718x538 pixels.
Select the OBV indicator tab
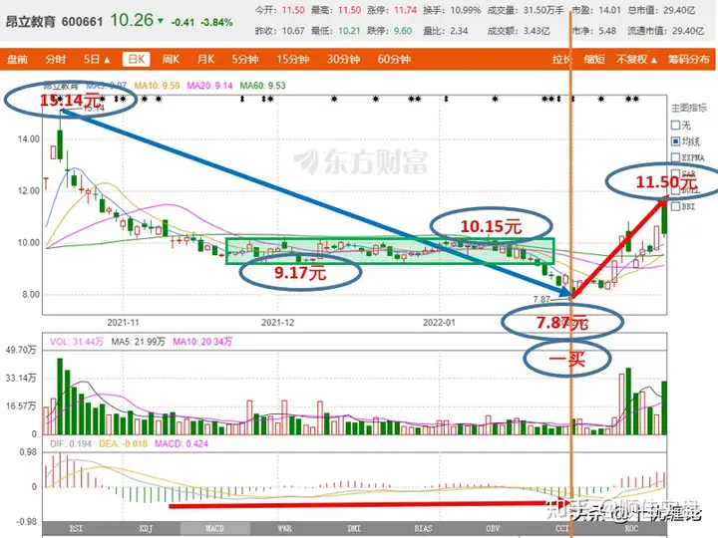[493, 528]
